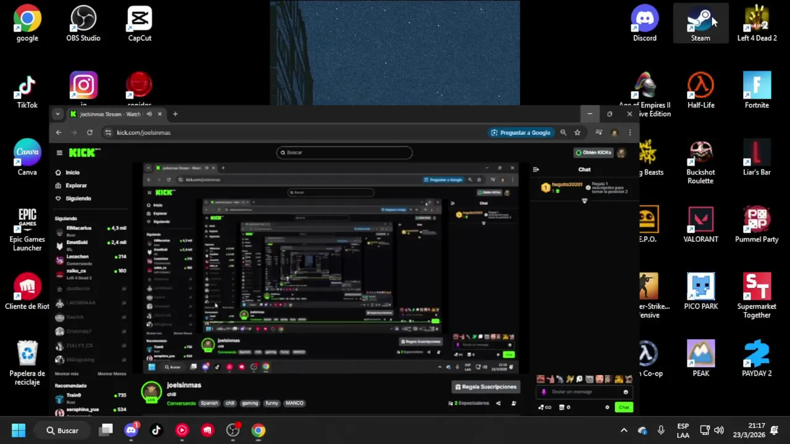Mute the joelsinmas Stream browser tab

pyautogui.click(x=149, y=114)
